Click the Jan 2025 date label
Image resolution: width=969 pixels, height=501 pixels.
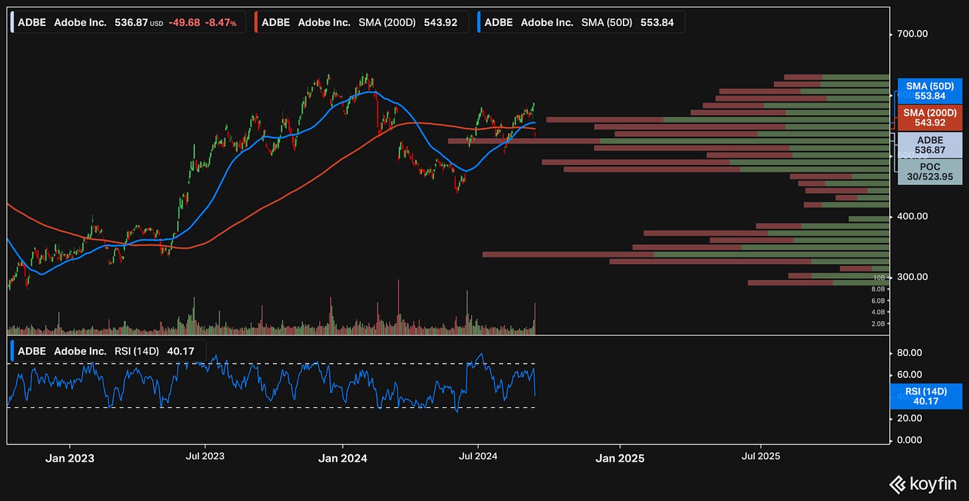(620, 458)
